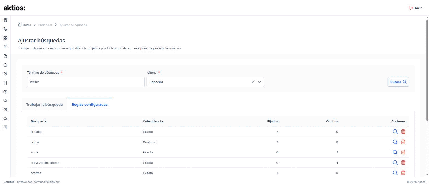Delete the pañales rule
The width and height of the screenshot is (429, 186).
pos(403,131)
